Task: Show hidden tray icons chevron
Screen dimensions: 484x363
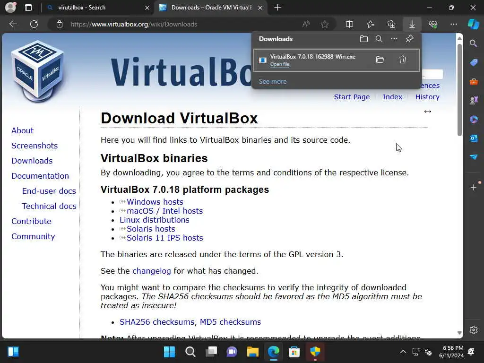Action: click(x=403, y=352)
